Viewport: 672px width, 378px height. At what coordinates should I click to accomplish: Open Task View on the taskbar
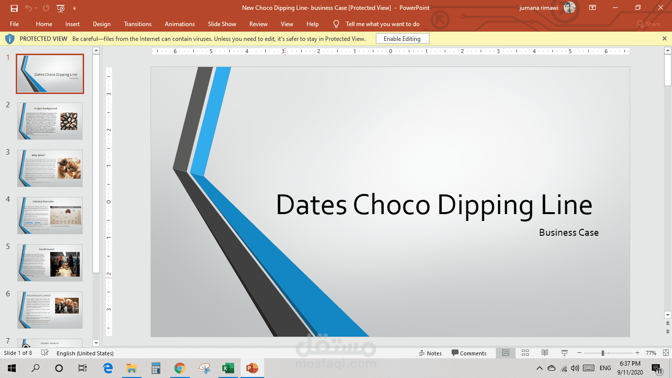(83, 368)
